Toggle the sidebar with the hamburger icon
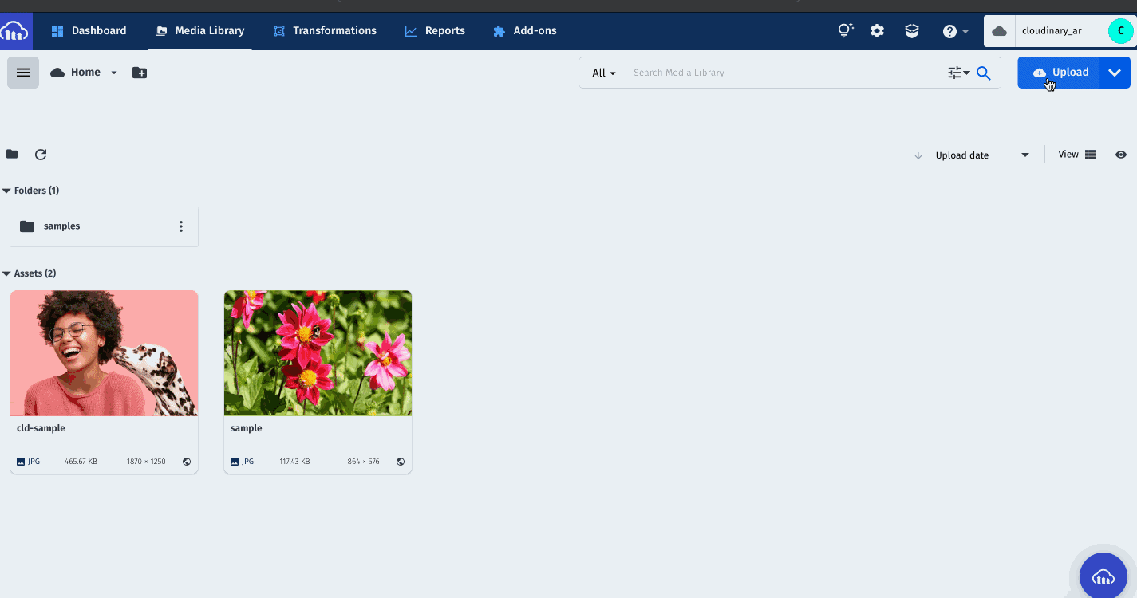Image resolution: width=1137 pixels, height=598 pixels. pyautogui.click(x=22, y=72)
